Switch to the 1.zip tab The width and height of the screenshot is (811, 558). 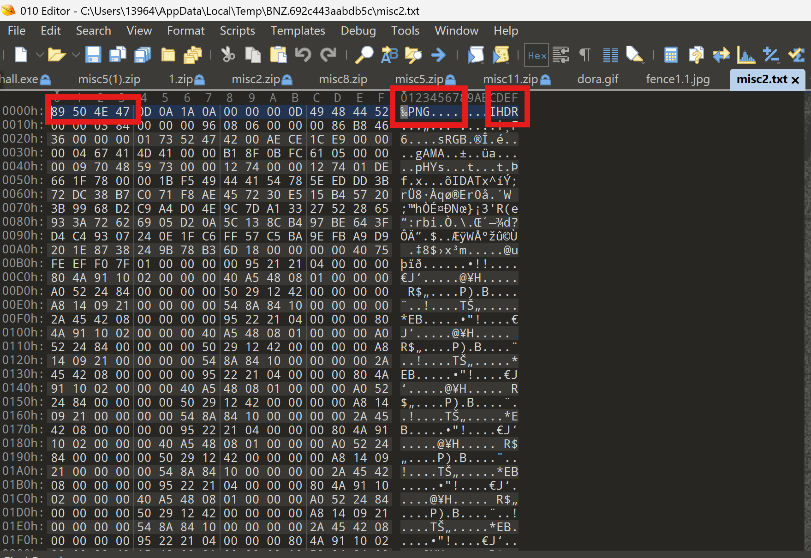click(x=186, y=79)
